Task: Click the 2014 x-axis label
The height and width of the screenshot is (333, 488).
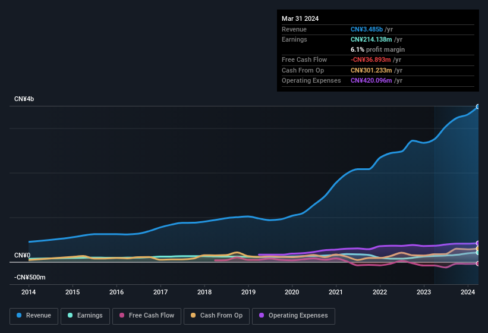Action: pyautogui.click(x=29, y=292)
